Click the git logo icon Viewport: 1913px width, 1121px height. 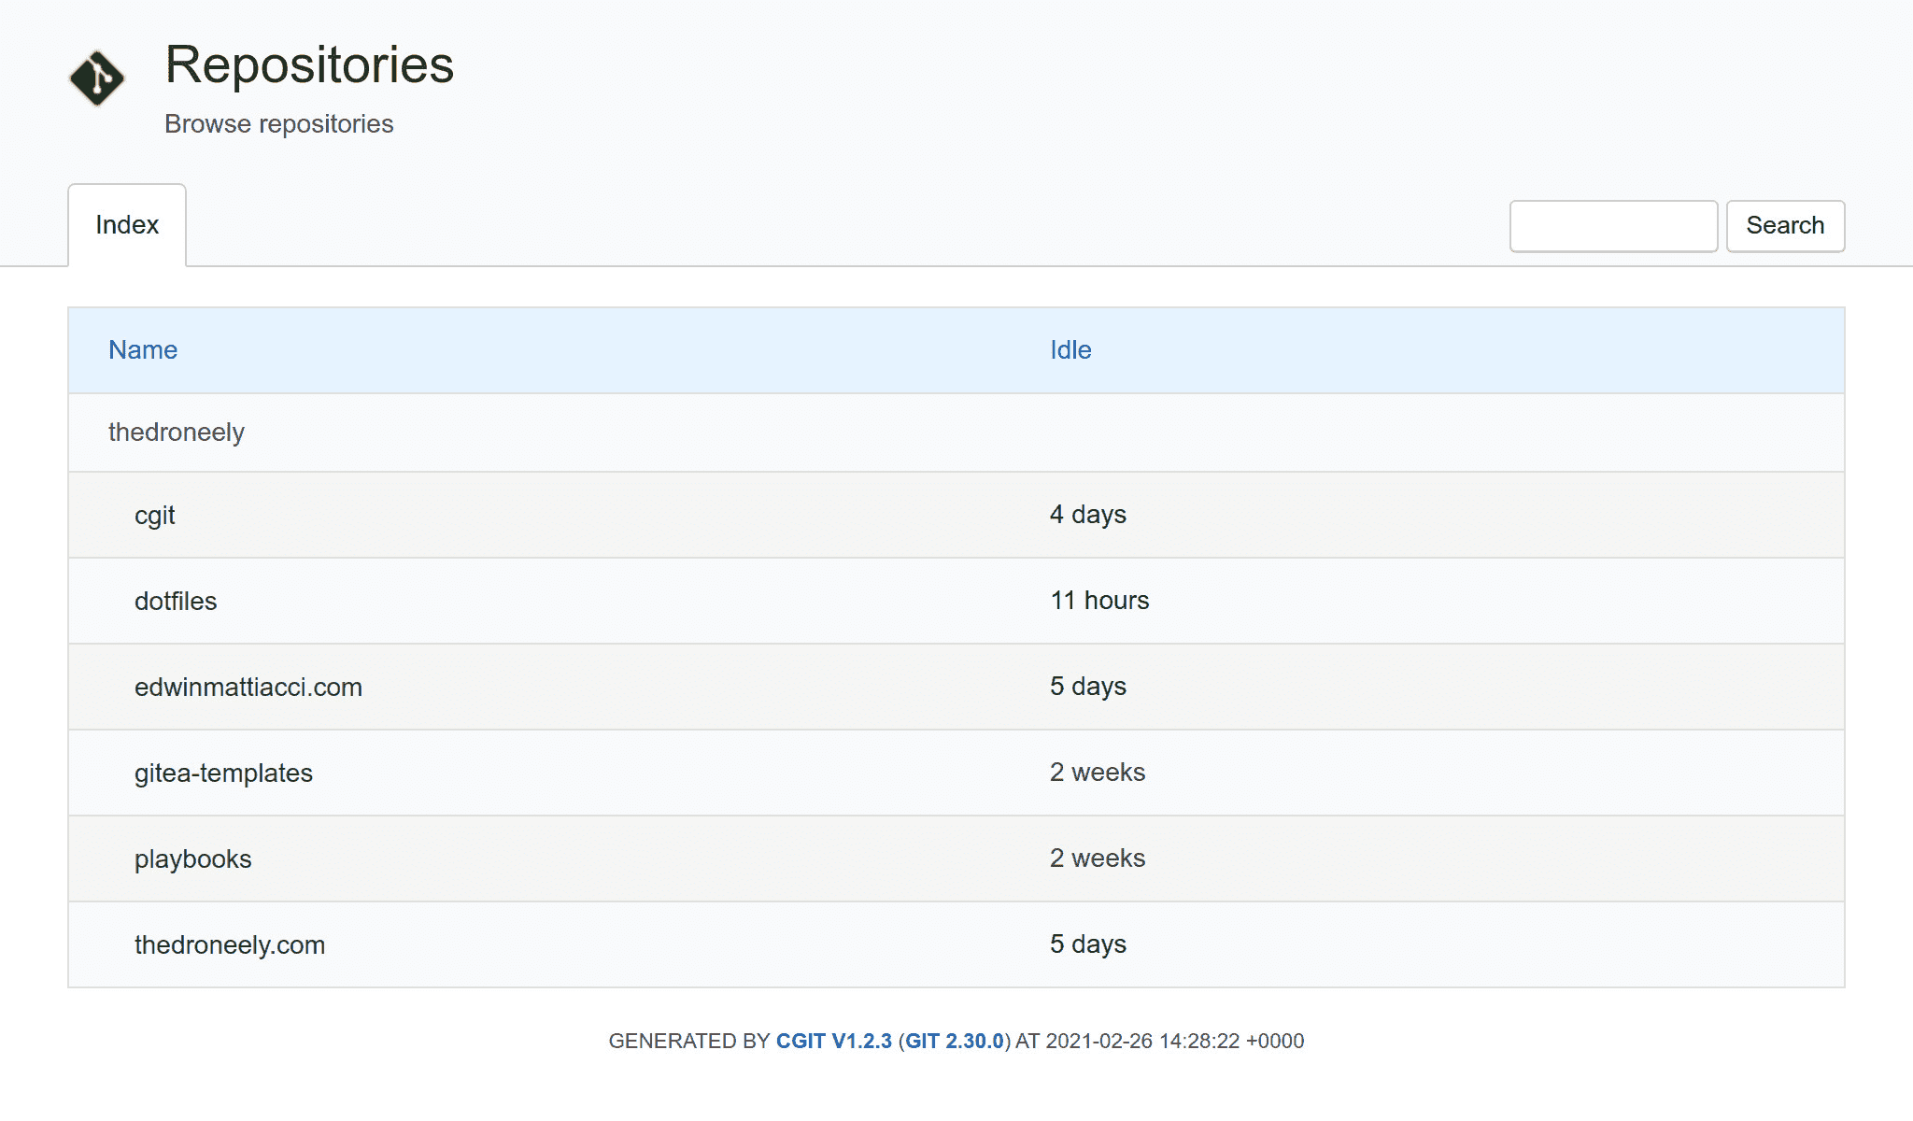pyautogui.click(x=97, y=78)
